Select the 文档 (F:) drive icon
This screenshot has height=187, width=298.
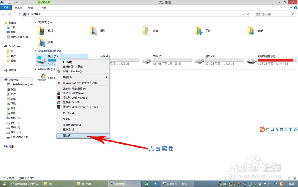point(147,61)
